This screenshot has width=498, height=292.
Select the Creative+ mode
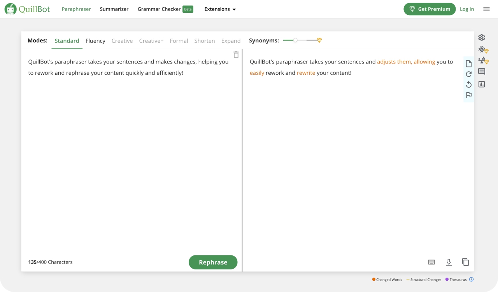click(x=151, y=40)
